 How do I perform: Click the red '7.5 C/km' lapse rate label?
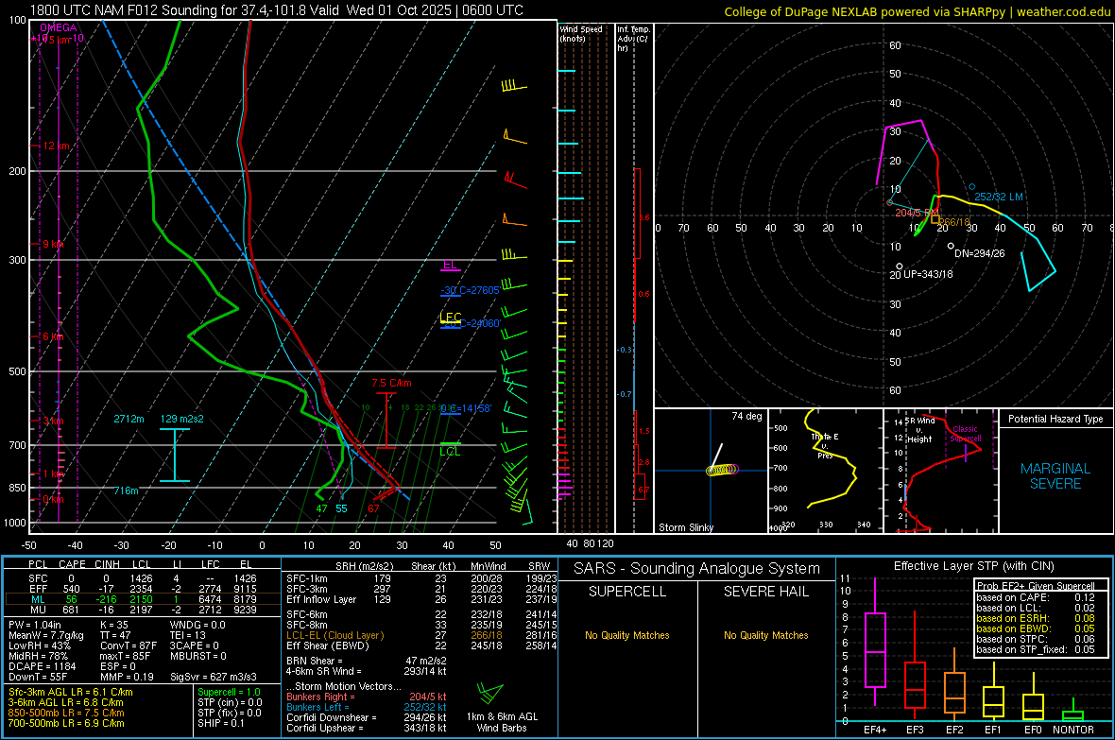(391, 383)
